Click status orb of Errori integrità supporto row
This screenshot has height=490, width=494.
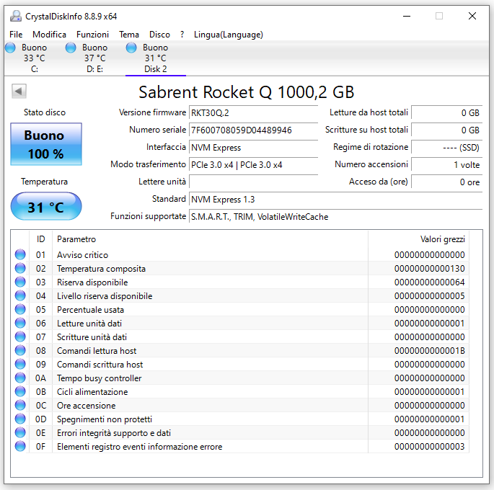pyautogui.click(x=20, y=433)
